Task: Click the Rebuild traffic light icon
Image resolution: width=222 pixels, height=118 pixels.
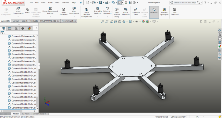Action: pos(126,3)
